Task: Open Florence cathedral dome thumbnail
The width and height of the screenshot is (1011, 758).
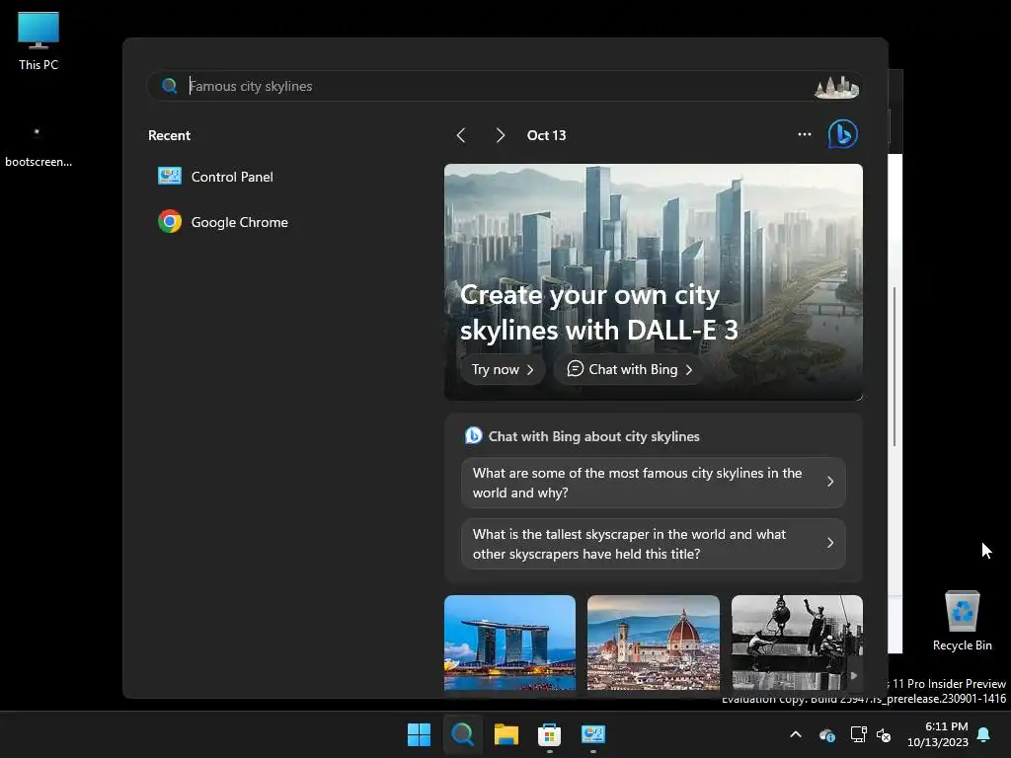Action: (x=654, y=643)
